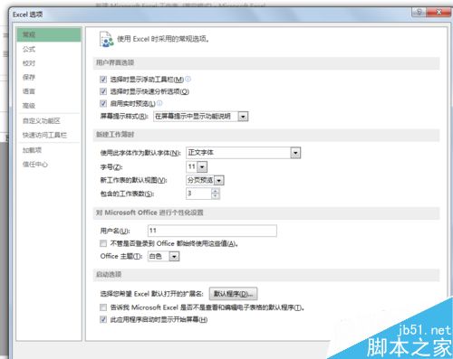
Task: Increase 包含的工作表数 with up arrow
Action: coord(215,191)
